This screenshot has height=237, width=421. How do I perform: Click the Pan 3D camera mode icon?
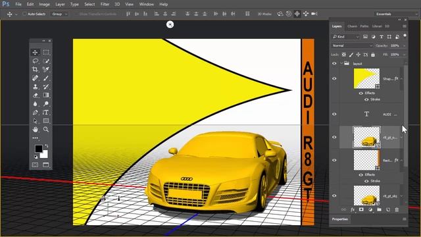tap(297, 14)
